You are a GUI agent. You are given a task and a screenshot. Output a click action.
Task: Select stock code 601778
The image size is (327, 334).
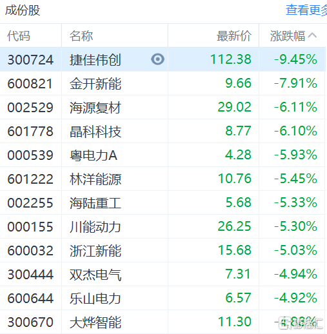click(x=30, y=131)
